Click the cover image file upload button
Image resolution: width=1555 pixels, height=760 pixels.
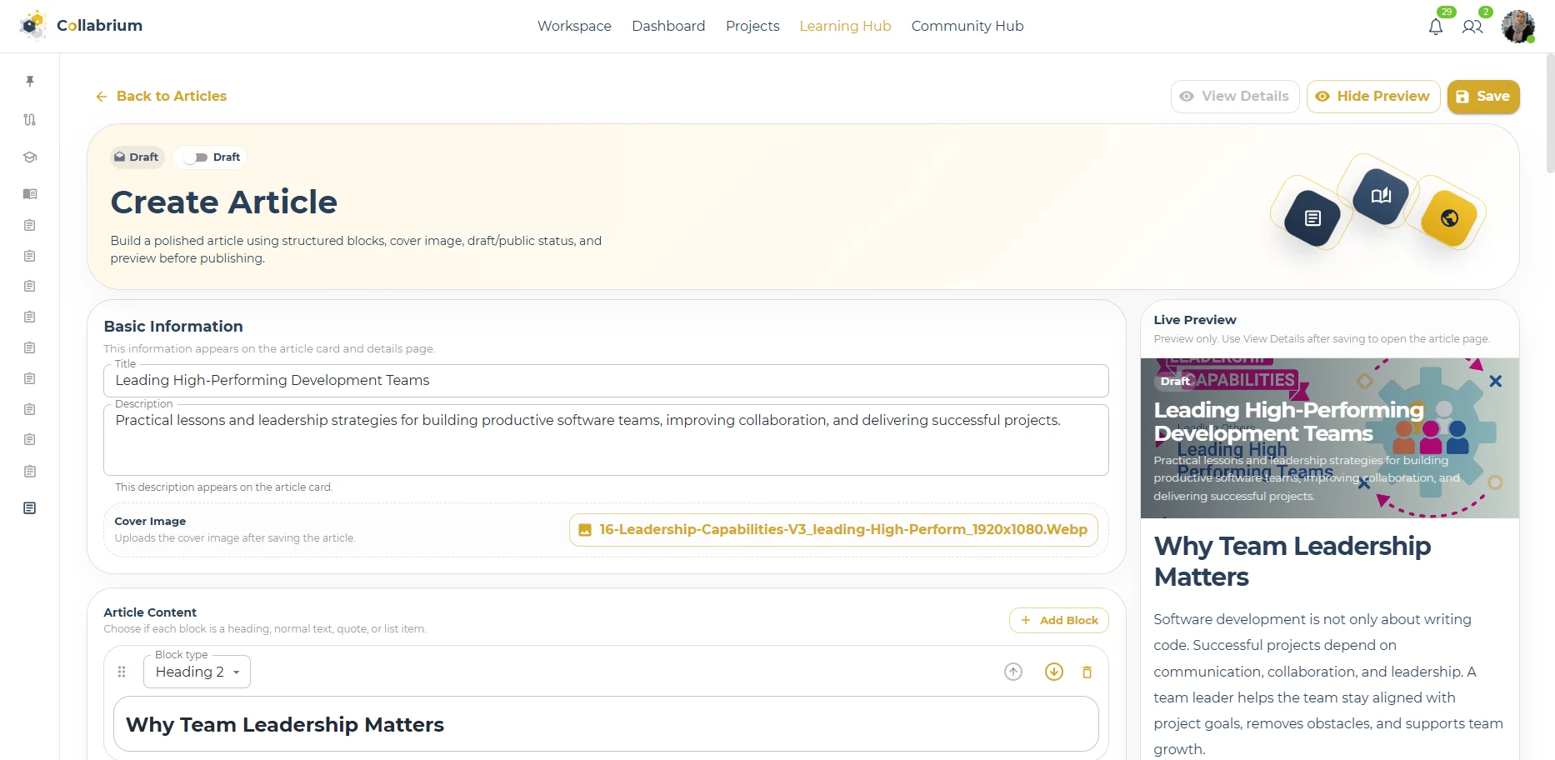click(x=833, y=530)
